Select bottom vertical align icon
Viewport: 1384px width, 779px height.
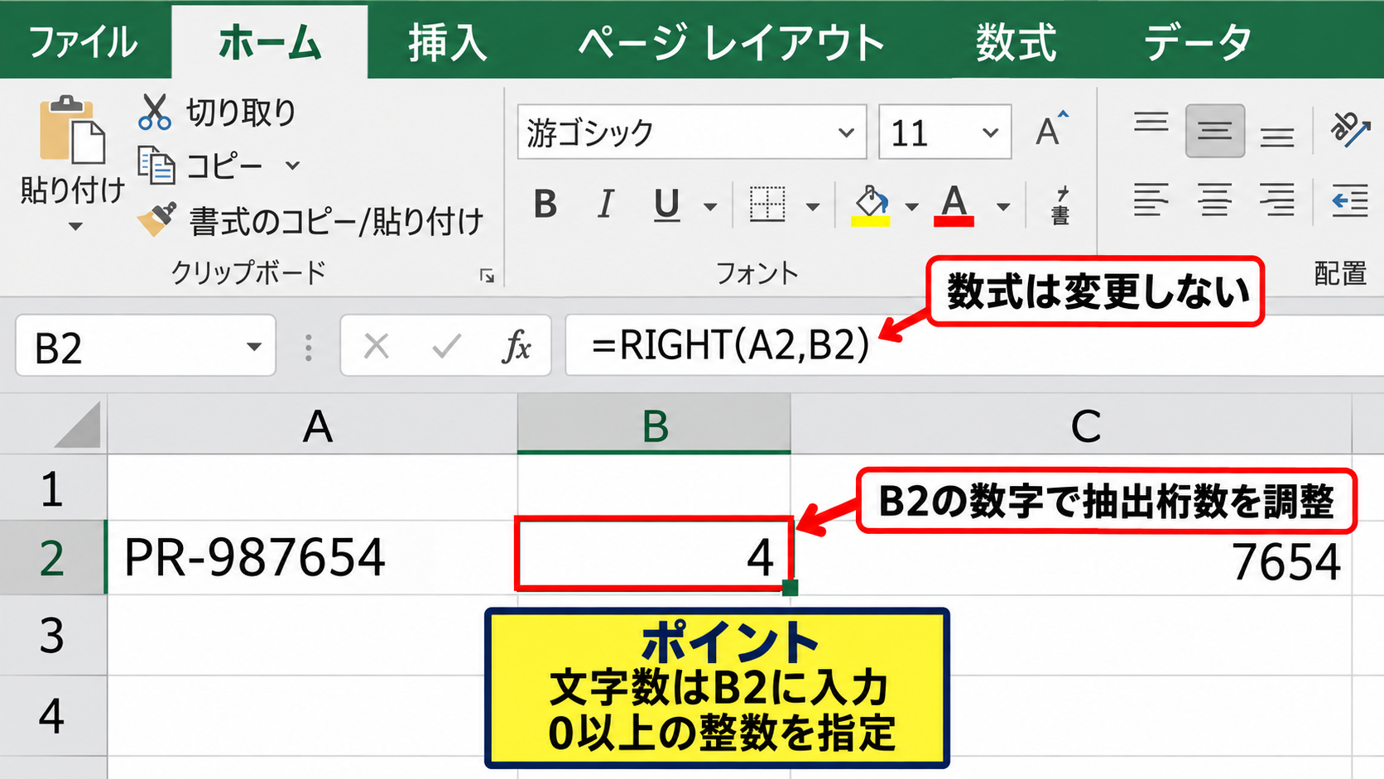[x=1277, y=137]
